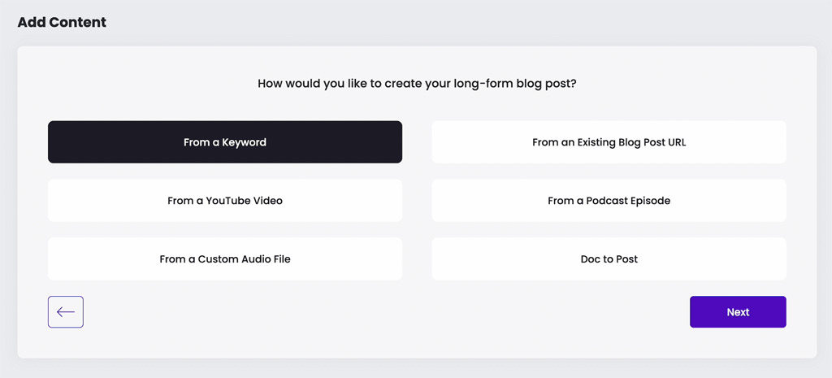This screenshot has width=832, height=378.
Task: Choose From a Custom Audio File
Action: [225, 259]
